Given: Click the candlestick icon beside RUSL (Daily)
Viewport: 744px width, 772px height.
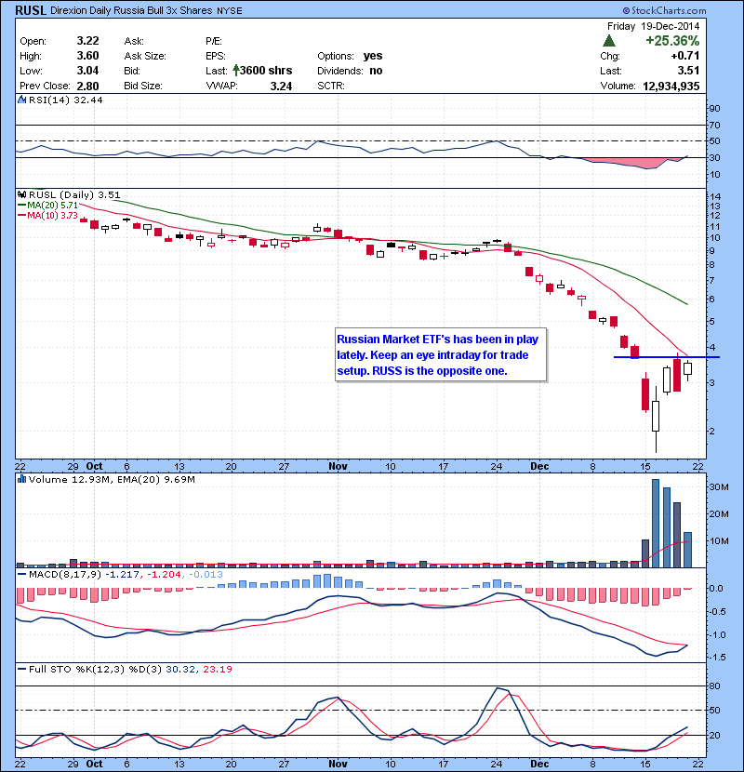Looking at the screenshot, I should [x=21, y=195].
